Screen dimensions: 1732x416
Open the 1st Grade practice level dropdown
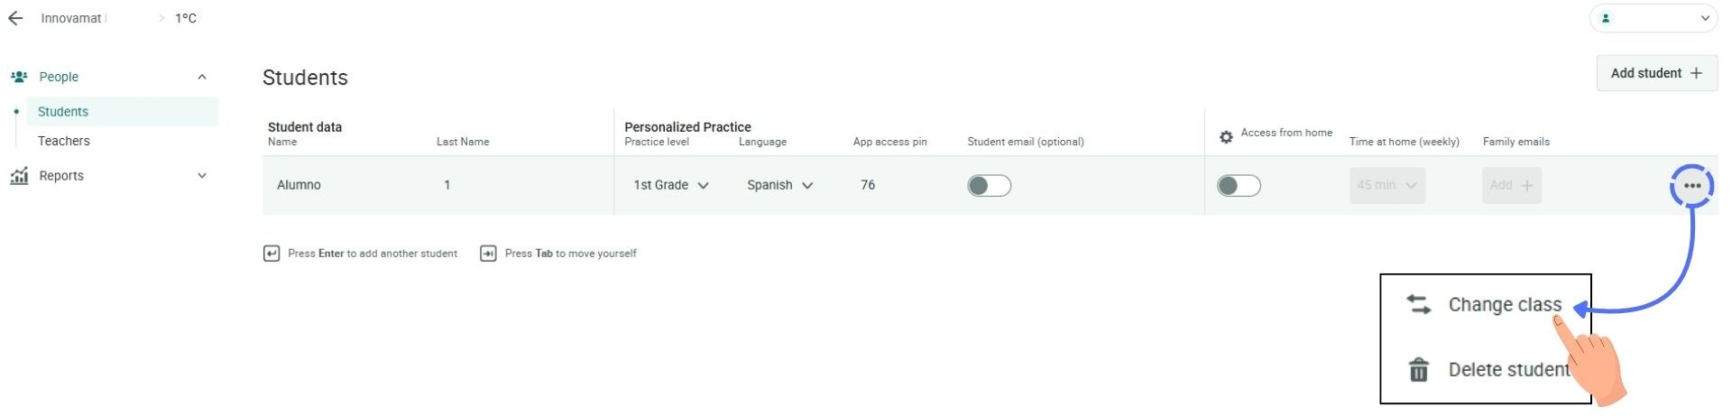(x=671, y=185)
